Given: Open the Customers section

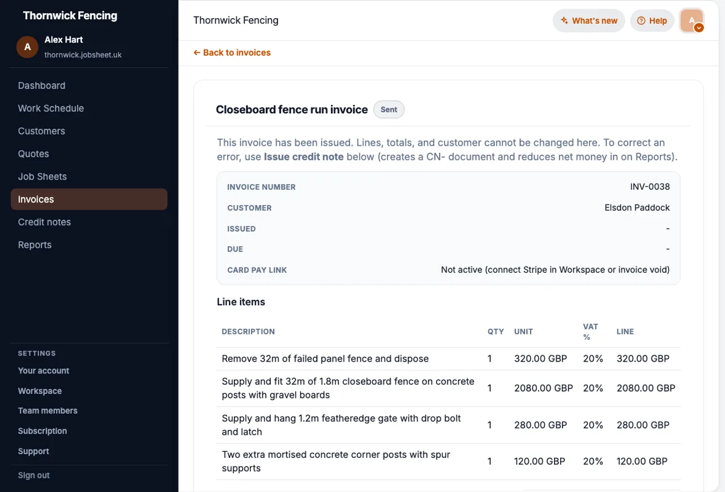Looking at the screenshot, I should pyautogui.click(x=41, y=131).
